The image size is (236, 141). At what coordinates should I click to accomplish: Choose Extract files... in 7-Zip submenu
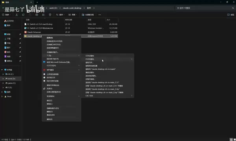(x=107, y=63)
